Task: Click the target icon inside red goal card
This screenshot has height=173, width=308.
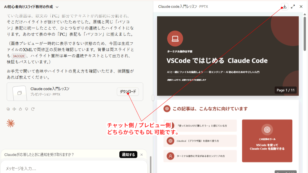Action: tap(267, 130)
